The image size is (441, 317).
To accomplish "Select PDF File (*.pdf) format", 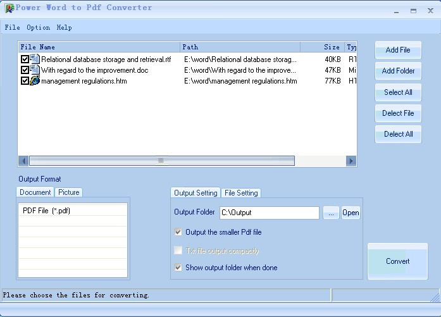I will tap(73, 211).
